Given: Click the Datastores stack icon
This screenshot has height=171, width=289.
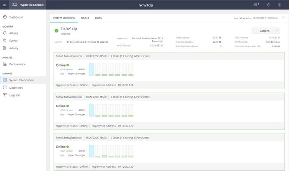Looking at the screenshot, I should (x=5, y=88).
